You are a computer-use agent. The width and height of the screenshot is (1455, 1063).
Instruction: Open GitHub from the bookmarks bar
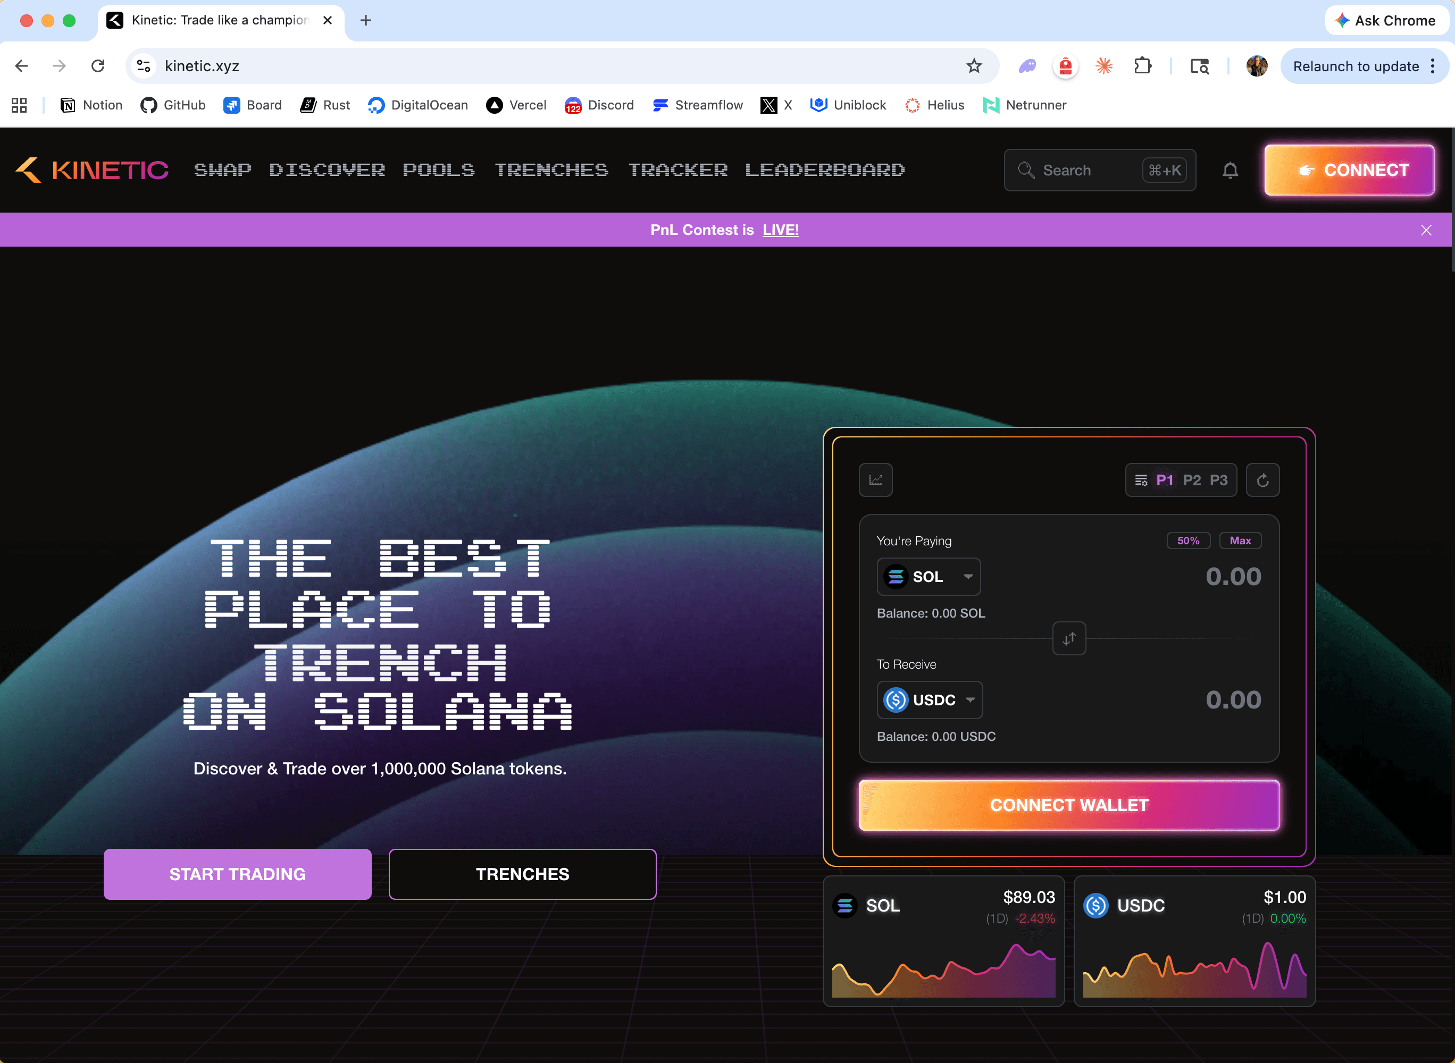(x=172, y=105)
